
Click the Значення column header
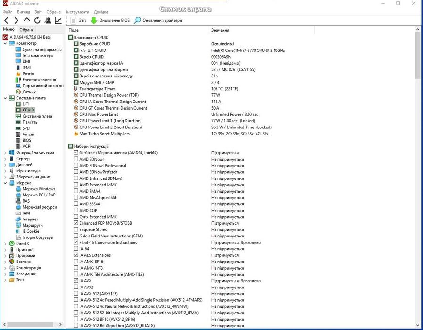(x=261, y=30)
